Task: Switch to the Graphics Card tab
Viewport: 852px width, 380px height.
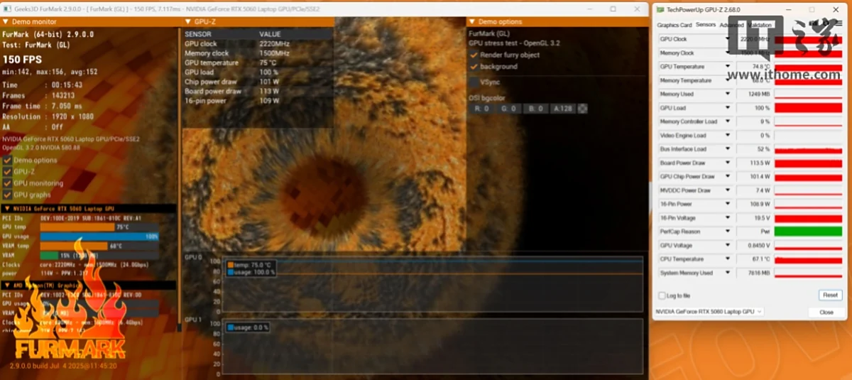Action: pyautogui.click(x=674, y=25)
